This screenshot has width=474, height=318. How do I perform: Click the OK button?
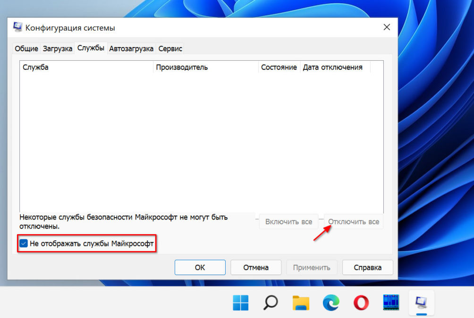(x=200, y=267)
